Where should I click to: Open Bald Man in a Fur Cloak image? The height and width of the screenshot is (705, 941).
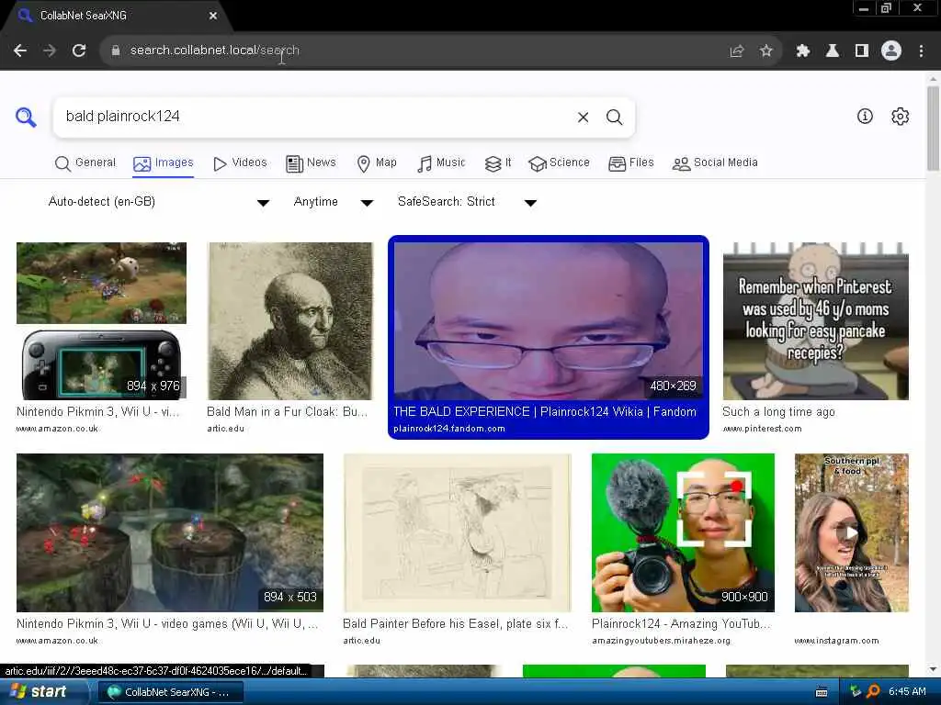point(289,320)
